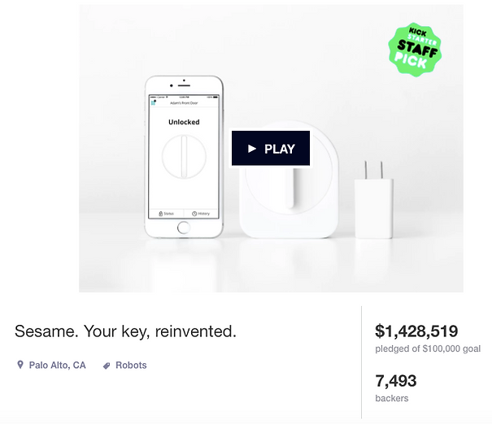Click the PLAY video button
Image resolution: width=492 pixels, height=424 pixels.
[271, 148]
